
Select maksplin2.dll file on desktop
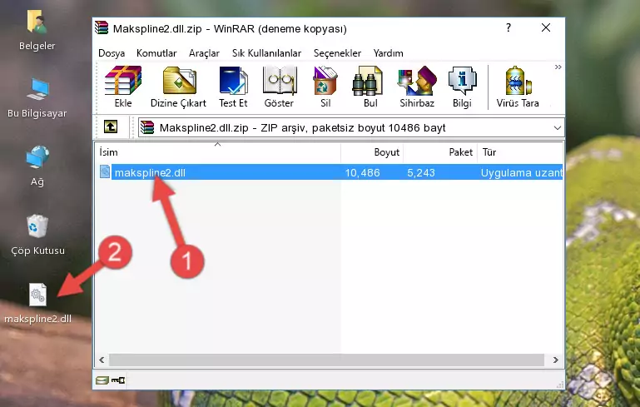tap(37, 303)
